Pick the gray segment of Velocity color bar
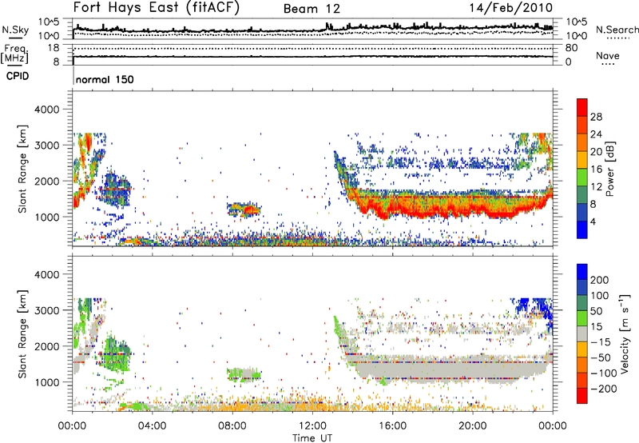This screenshot has width=639, height=443. (x=582, y=334)
